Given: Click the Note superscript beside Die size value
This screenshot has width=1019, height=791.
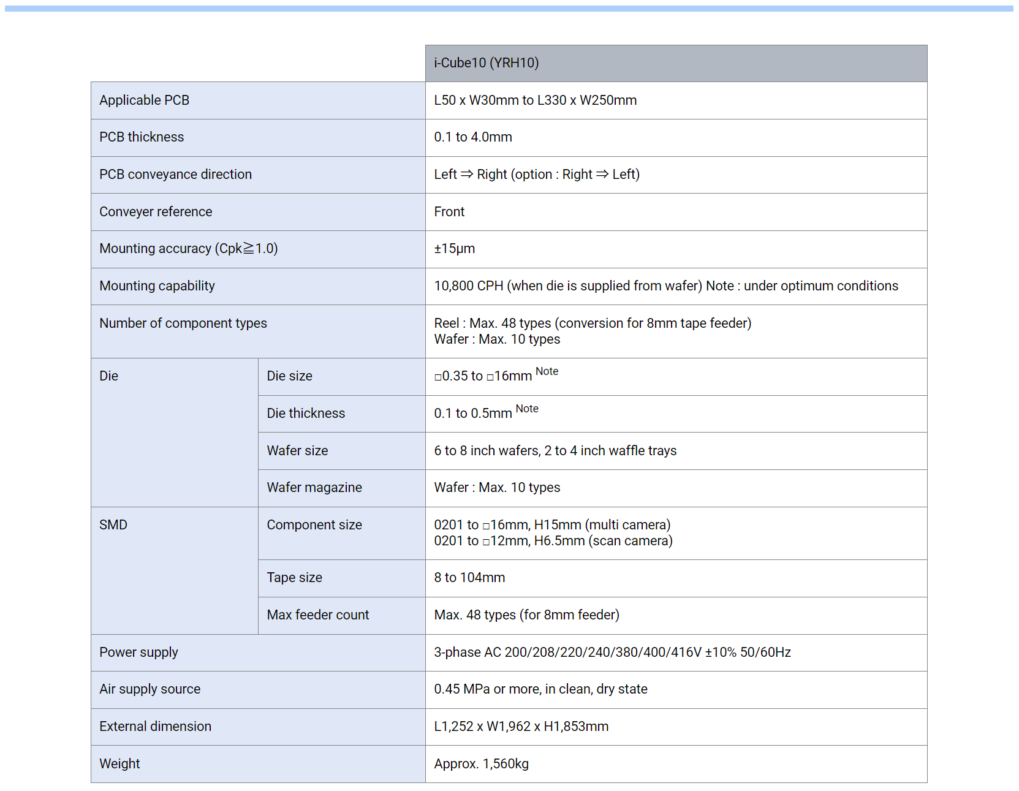Looking at the screenshot, I should point(547,371).
